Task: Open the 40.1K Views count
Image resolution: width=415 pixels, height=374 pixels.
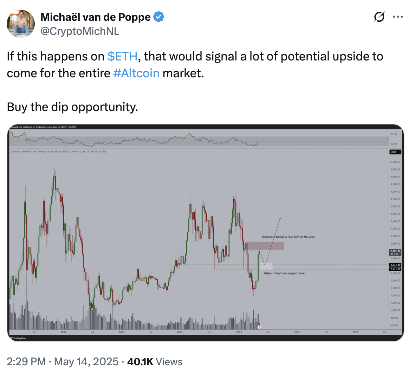Action: click(x=155, y=362)
